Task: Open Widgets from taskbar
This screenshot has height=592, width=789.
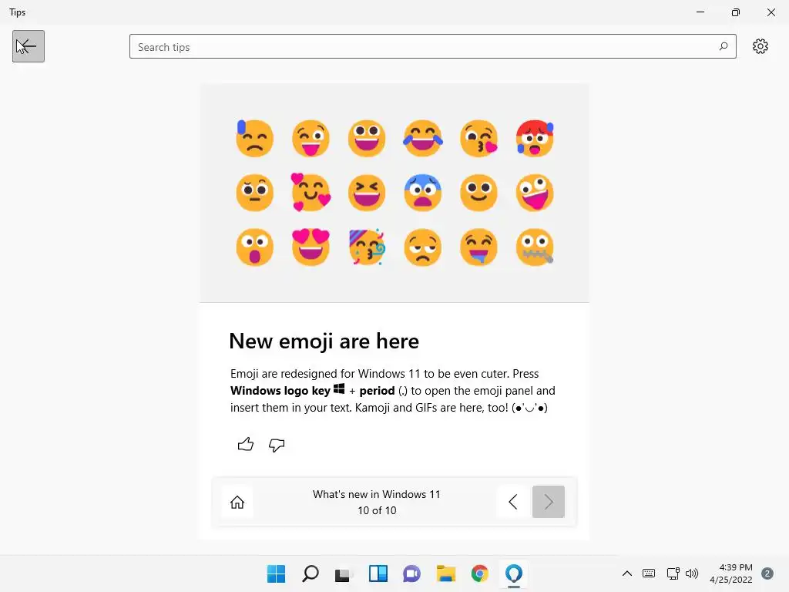Action: (x=378, y=573)
